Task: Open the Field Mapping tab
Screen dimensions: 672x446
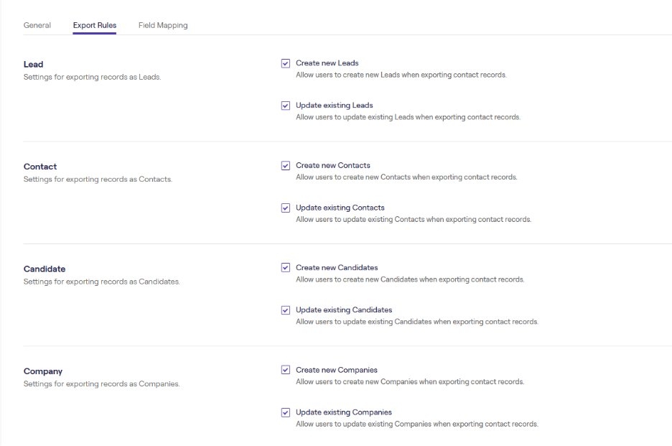Action: click(x=163, y=25)
